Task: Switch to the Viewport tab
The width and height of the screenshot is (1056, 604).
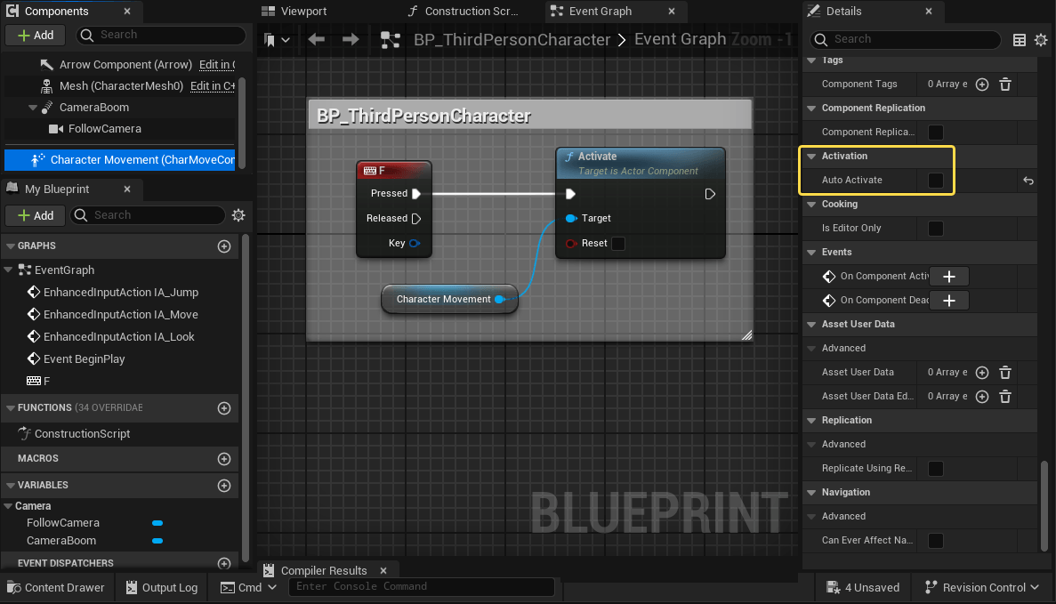Action: (x=294, y=12)
